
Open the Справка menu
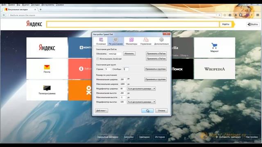[60, 5]
